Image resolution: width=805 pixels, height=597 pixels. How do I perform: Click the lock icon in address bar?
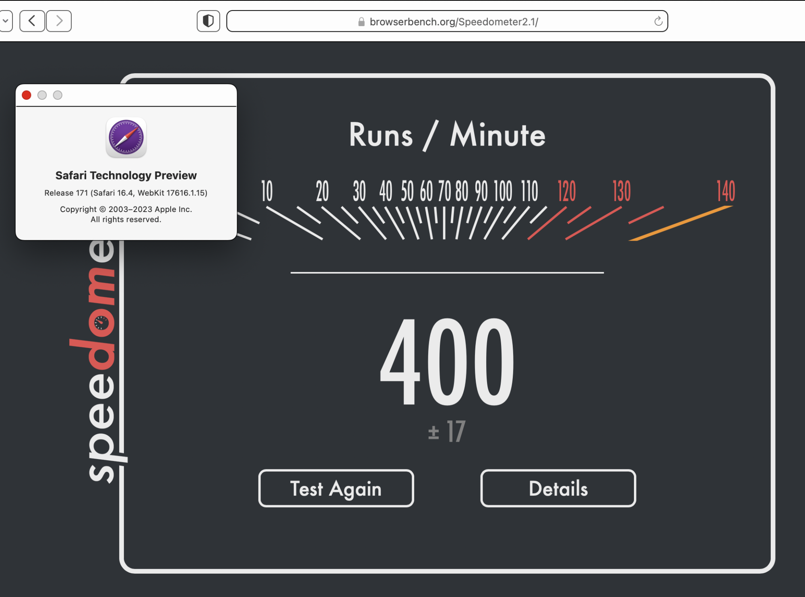(x=361, y=22)
